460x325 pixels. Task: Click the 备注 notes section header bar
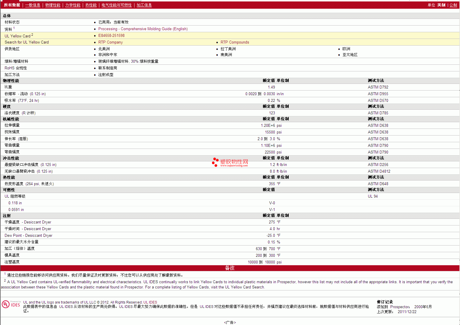pos(230,268)
